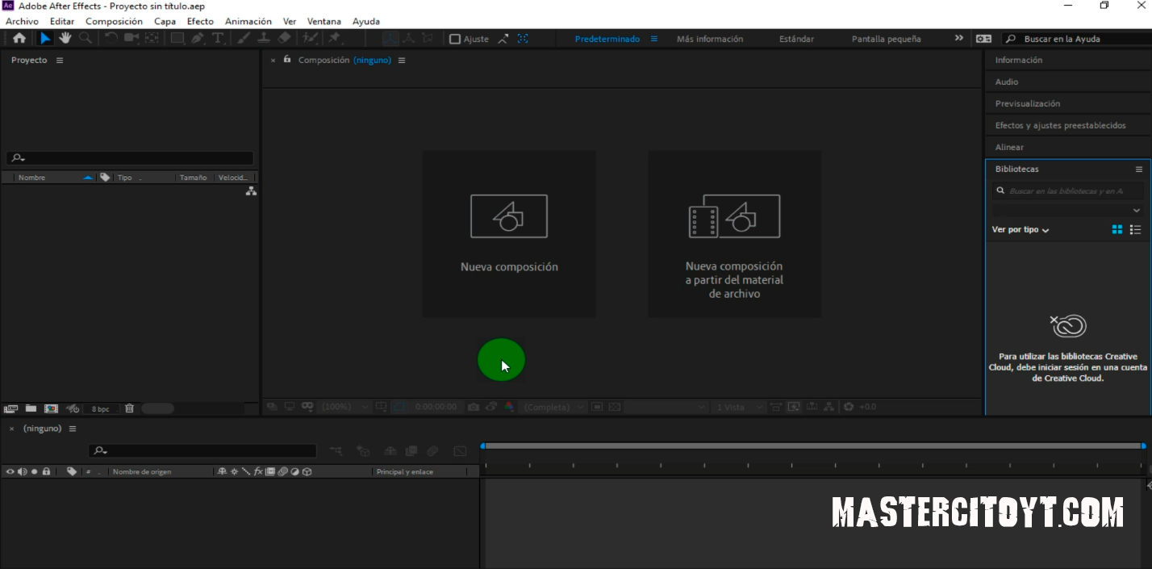Click the Home icon in the toolbar
Viewport: 1152px width, 569px height.
pyautogui.click(x=19, y=38)
